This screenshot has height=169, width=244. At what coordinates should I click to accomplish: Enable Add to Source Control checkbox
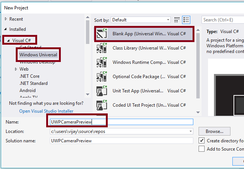pyautogui.click(x=202, y=149)
